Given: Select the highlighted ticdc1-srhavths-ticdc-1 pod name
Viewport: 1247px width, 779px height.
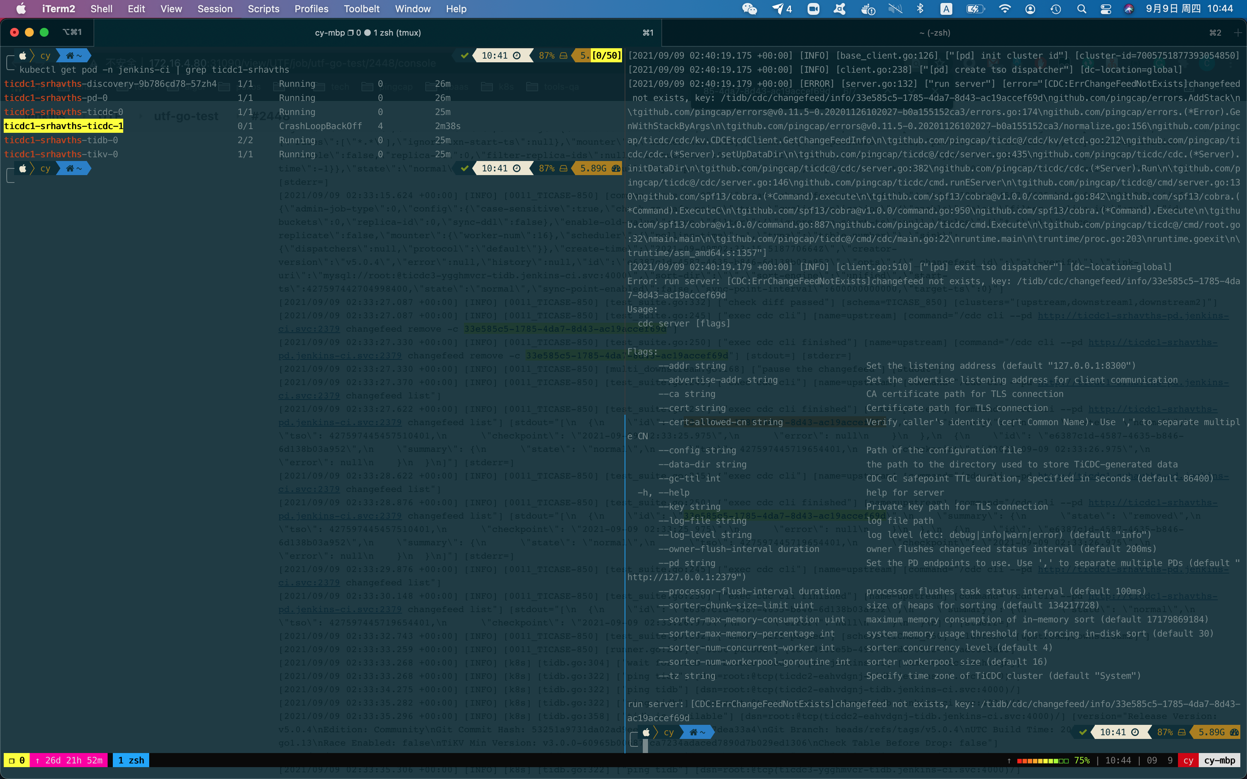Looking at the screenshot, I should pos(63,126).
